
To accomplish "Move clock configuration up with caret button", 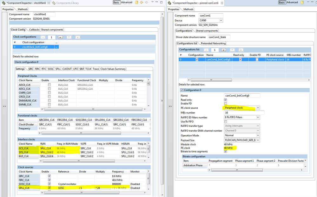I will pos(69,37).
